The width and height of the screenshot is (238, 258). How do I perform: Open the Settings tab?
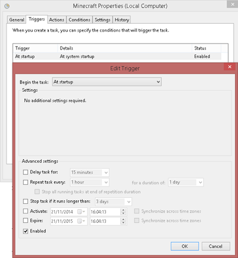click(102, 20)
